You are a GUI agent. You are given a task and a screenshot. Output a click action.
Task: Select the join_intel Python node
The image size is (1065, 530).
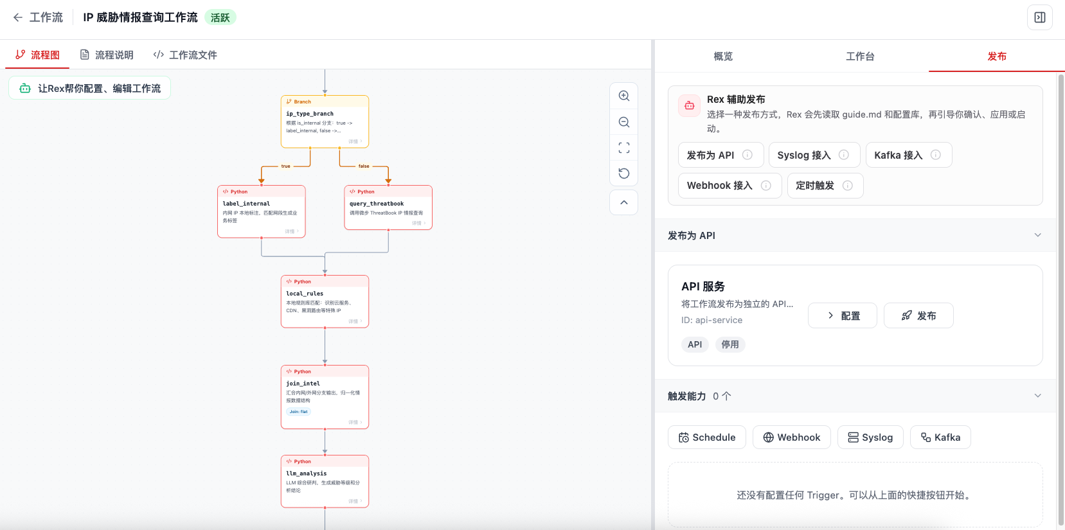325,397
